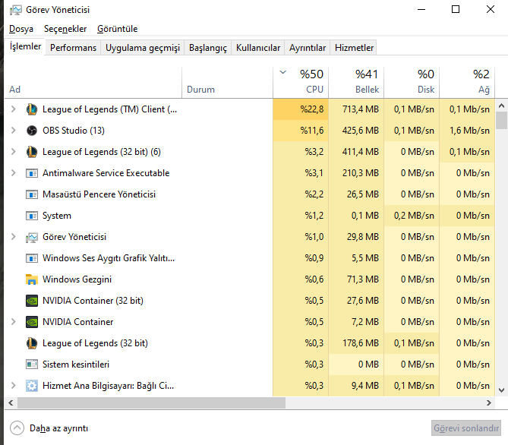
Task: Click the %22,8 CPU usage cell
Action: (301, 109)
